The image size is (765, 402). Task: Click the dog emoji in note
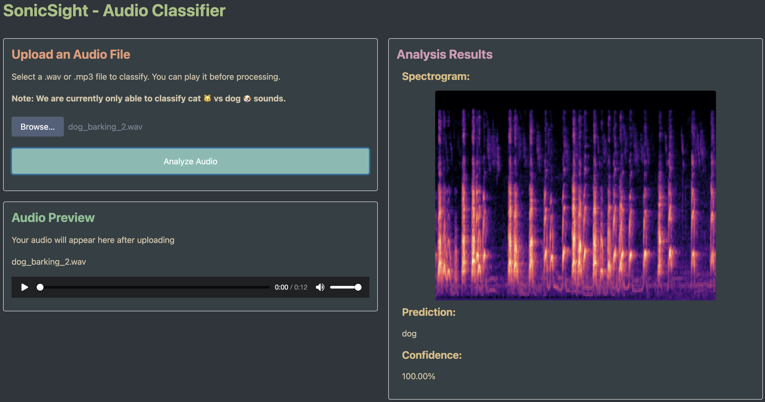pyautogui.click(x=247, y=98)
